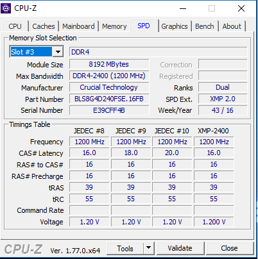This screenshot has height=259, width=258.
Task: Click the JEDEC #10 RAS# Precharge value 16
Action: 172,176
